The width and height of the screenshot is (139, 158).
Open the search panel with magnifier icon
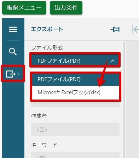(13, 52)
